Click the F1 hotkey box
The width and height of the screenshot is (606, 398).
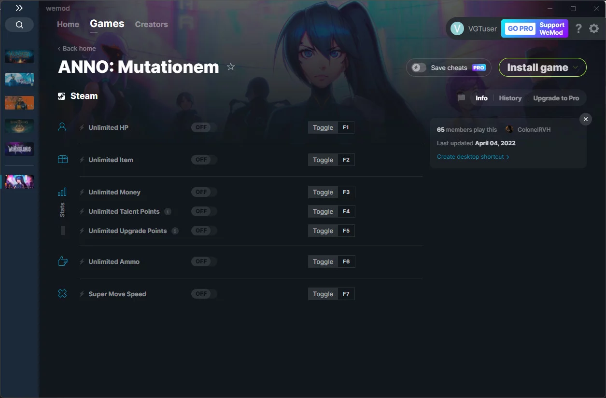pos(346,127)
